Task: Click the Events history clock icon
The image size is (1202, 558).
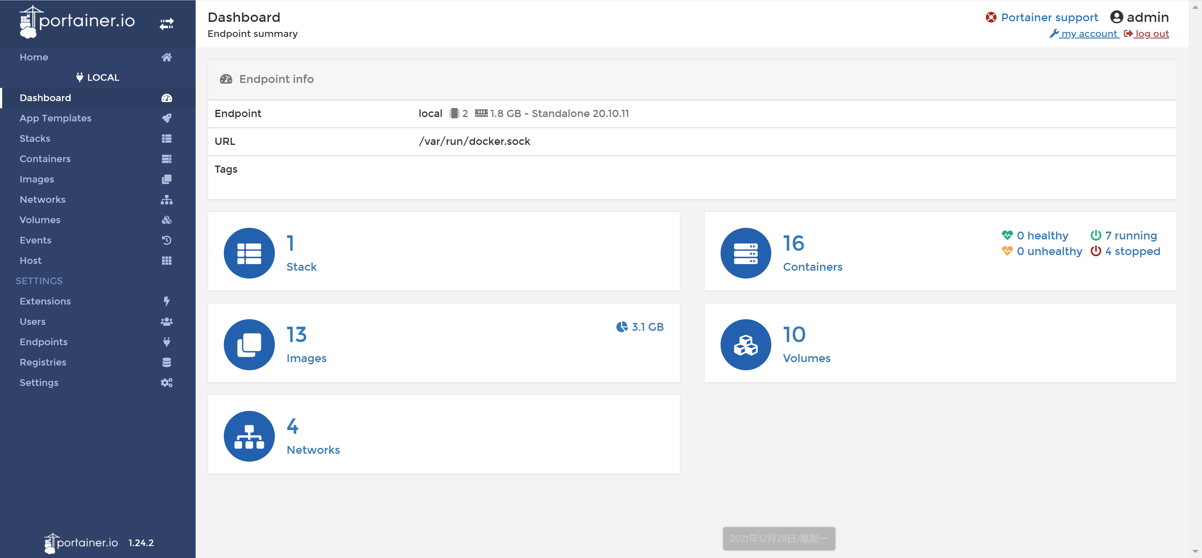Action: pos(167,240)
